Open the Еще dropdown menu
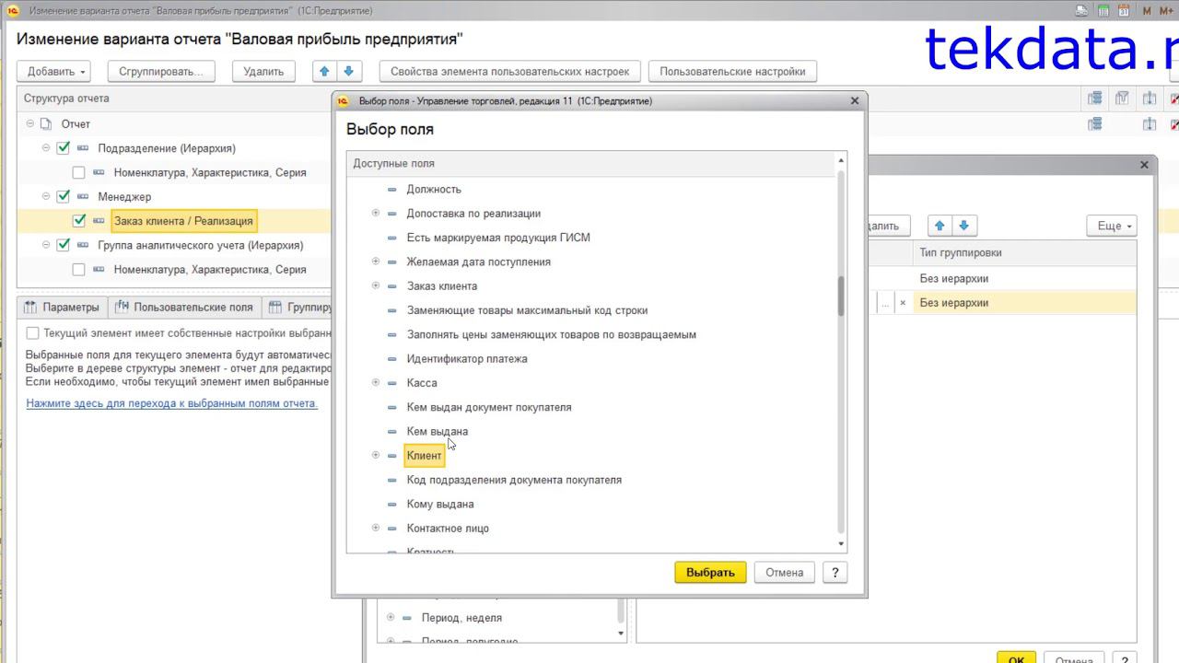This screenshot has width=1179, height=663. 1112,226
